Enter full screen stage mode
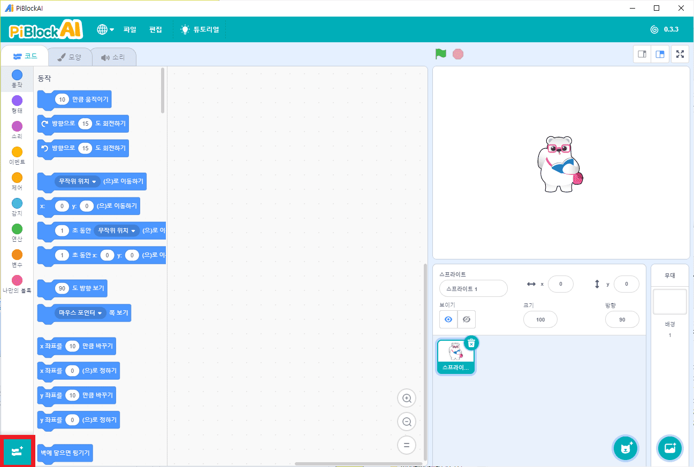 tap(680, 54)
